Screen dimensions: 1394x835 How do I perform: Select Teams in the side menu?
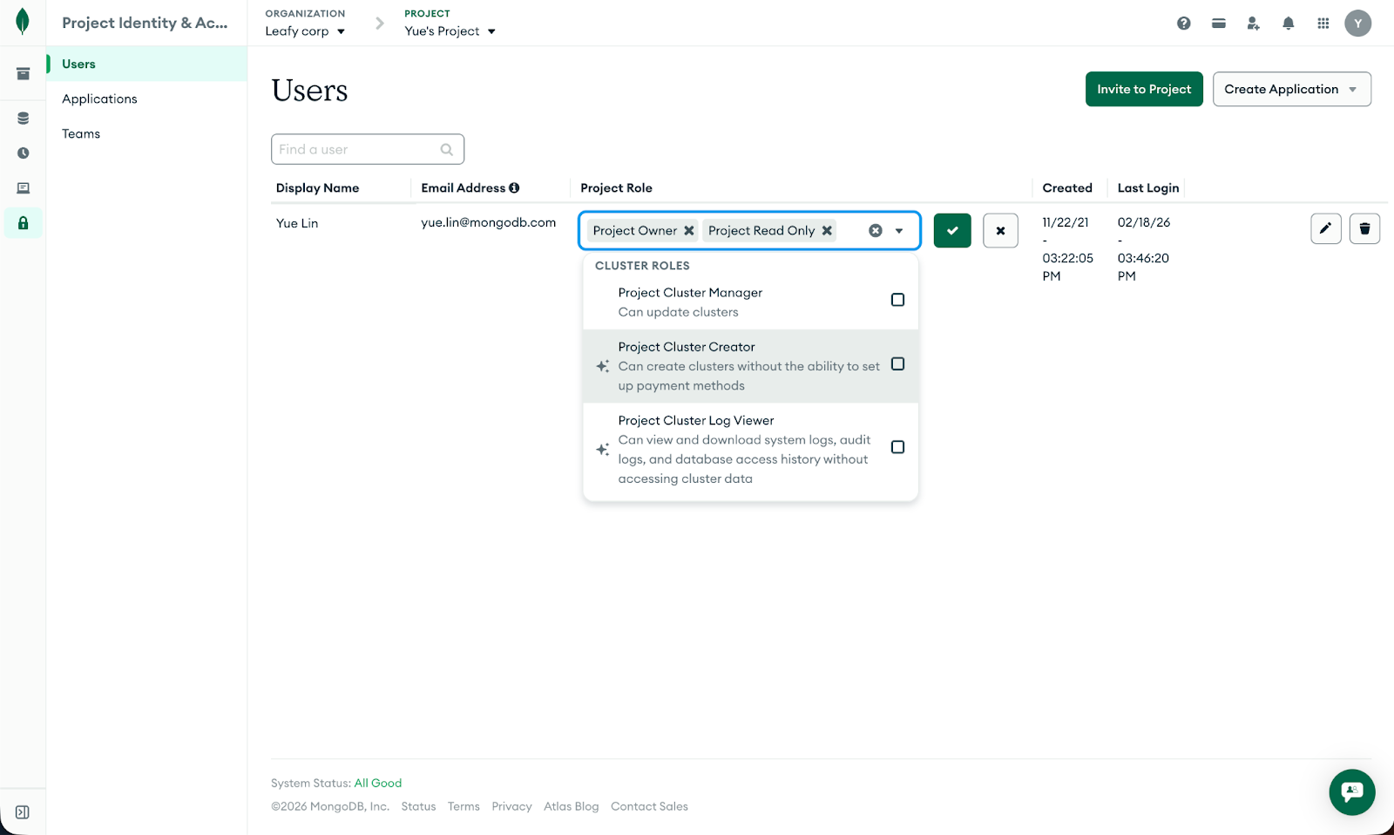(146, 133)
